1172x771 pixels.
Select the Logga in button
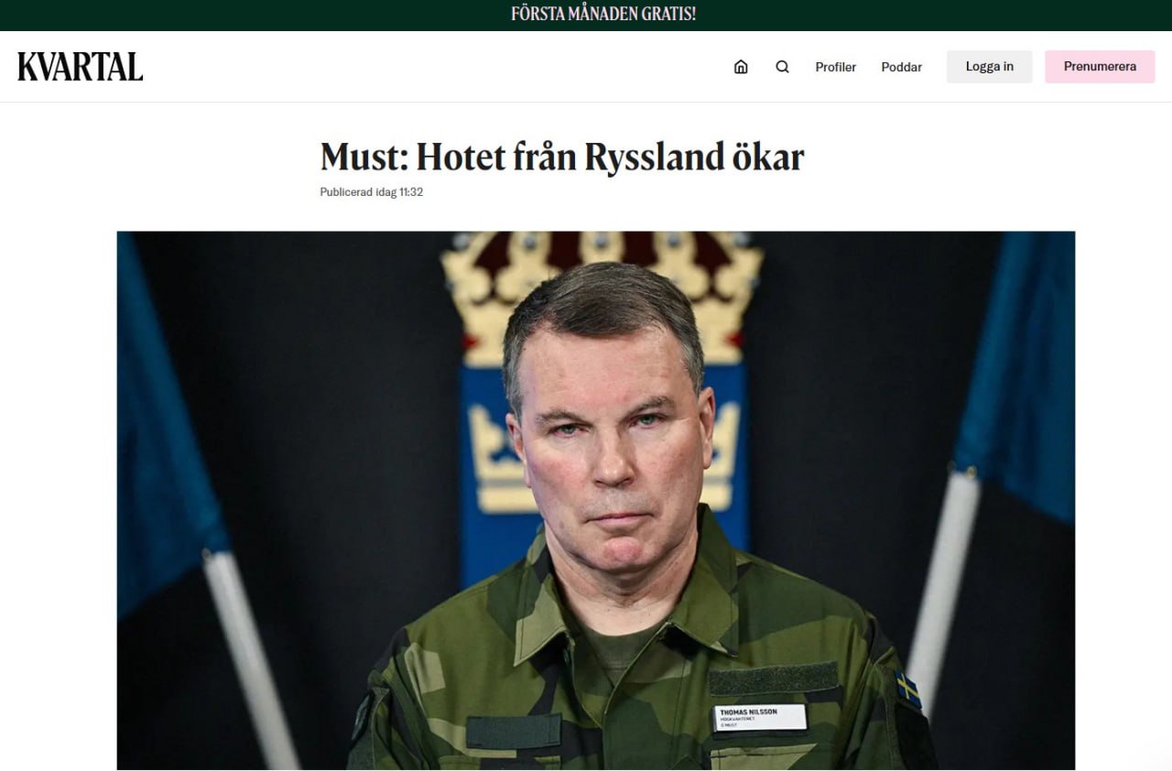click(990, 67)
